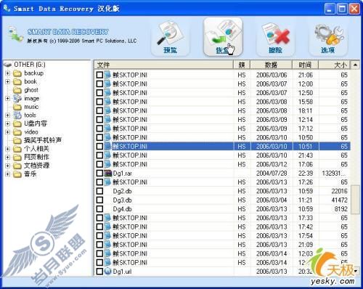Expand the backup folder tree node

[x=8, y=73]
